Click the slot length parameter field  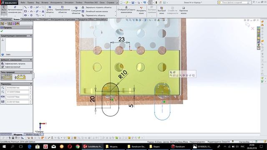18,102
